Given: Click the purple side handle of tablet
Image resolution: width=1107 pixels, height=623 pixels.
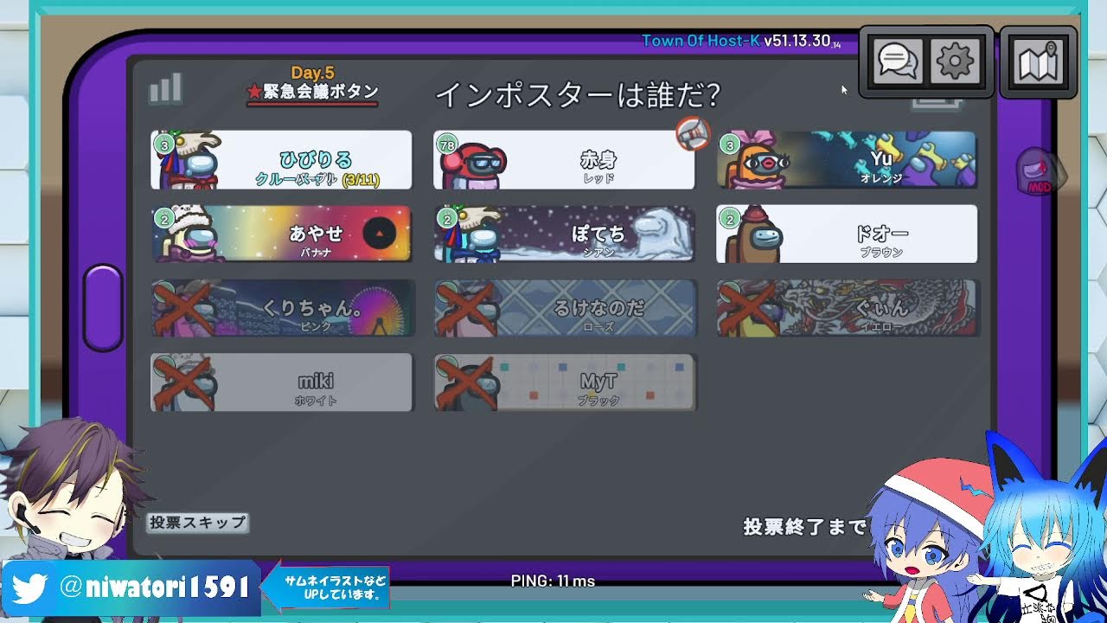Looking at the screenshot, I should (x=103, y=307).
